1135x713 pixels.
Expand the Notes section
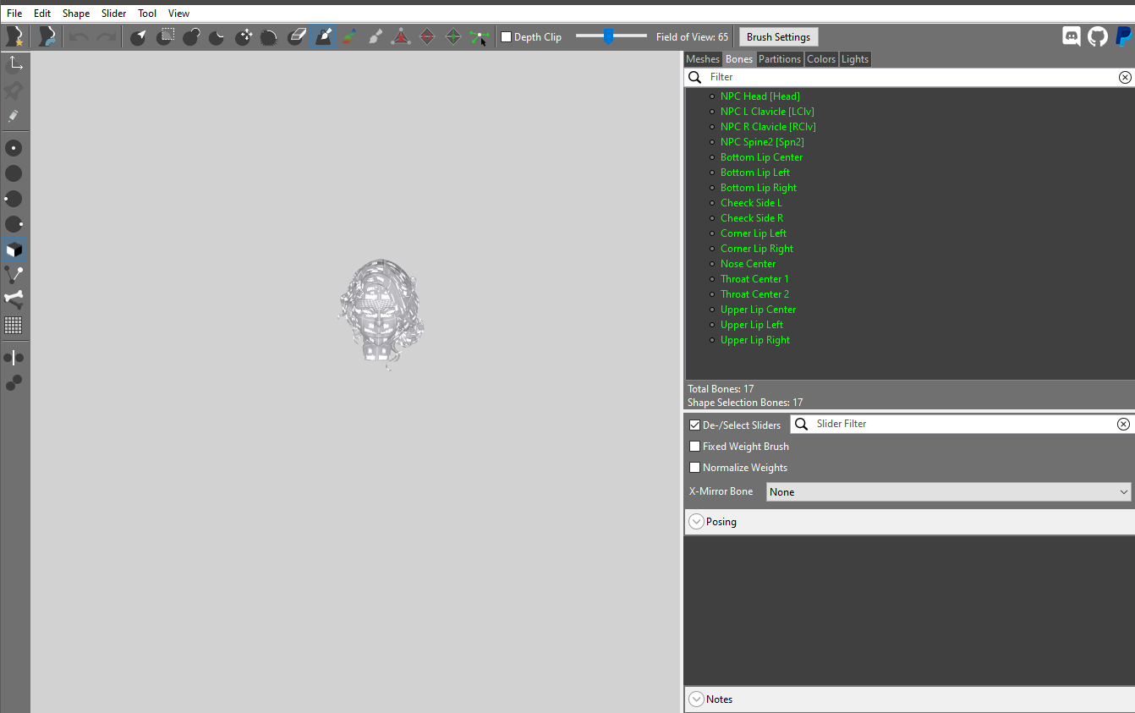point(696,699)
